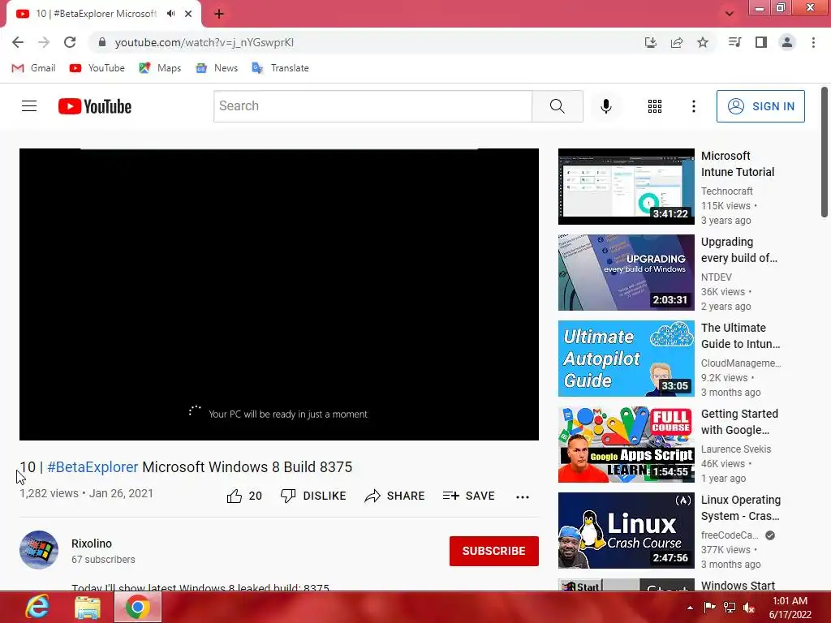Click the SAVE to playlist button
This screenshot has height=623, width=831.
tap(469, 496)
